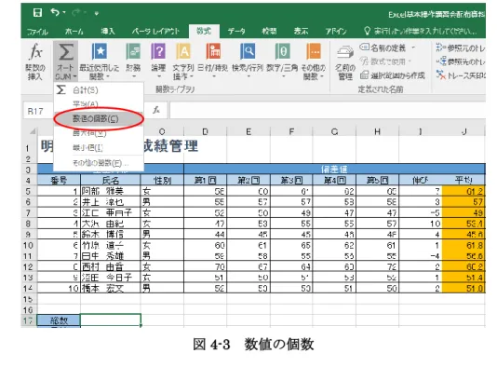
Task: Select column H header
Action: click(377, 131)
